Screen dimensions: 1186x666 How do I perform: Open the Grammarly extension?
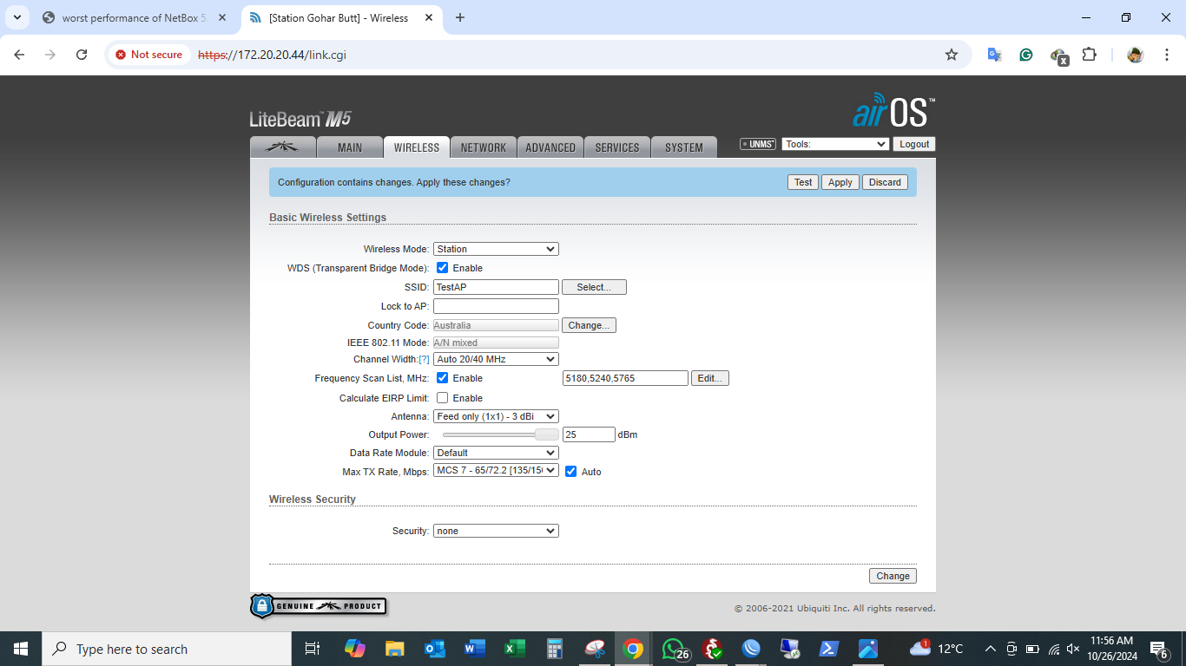(x=1026, y=55)
